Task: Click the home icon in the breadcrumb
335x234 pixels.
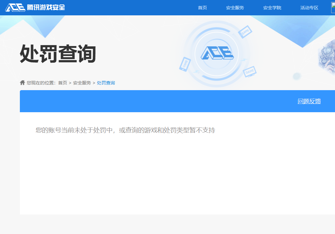Action: pyautogui.click(x=22, y=82)
